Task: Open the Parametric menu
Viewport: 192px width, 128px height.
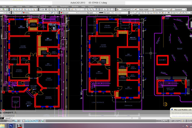Action: [x=64, y=6]
